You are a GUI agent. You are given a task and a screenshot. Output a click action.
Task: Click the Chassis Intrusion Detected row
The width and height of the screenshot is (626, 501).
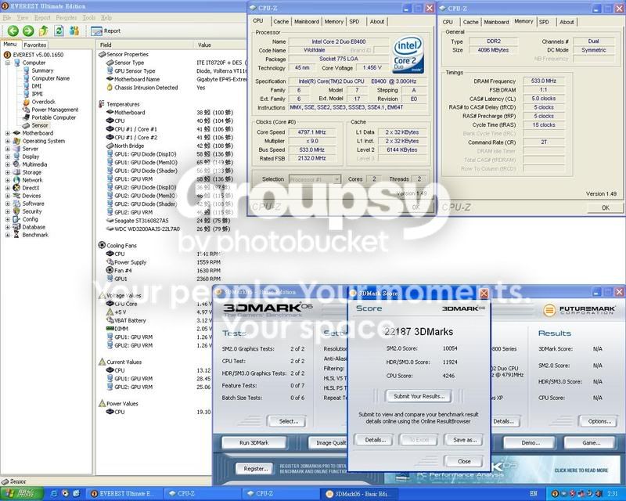(156, 88)
